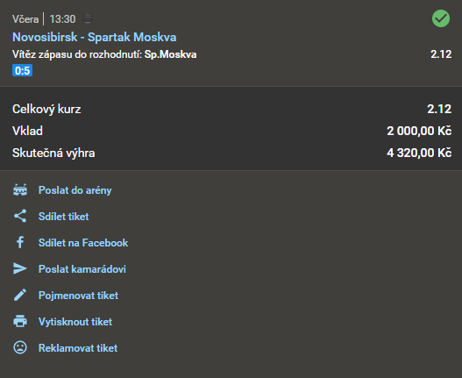The image size is (462, 378).
Task: Click the 2.12 odds on bet row
Action: (x=441, y=54)
